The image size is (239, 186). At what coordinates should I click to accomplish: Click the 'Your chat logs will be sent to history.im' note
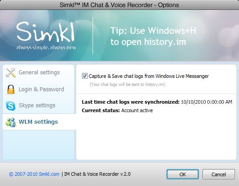tap(127, 85)
